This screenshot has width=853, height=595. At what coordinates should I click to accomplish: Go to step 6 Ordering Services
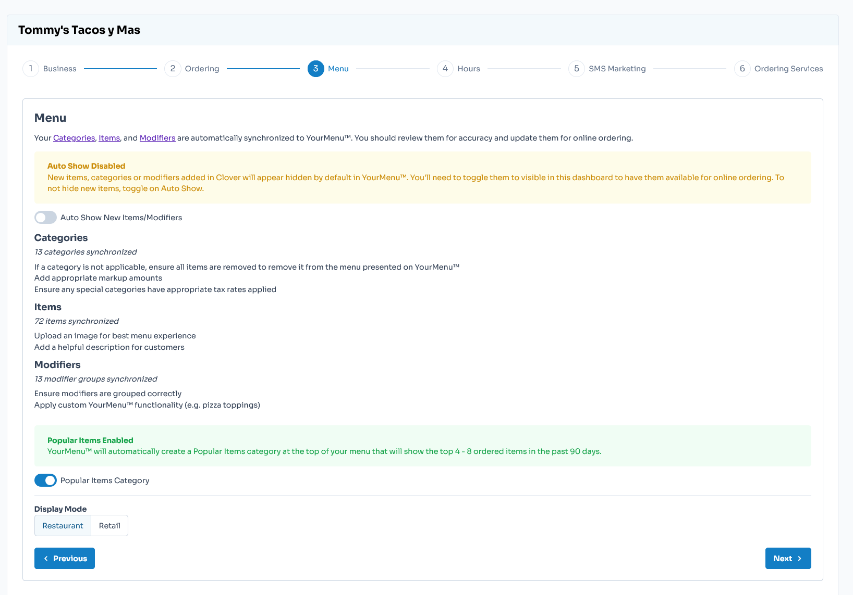(x=778, y=69)
